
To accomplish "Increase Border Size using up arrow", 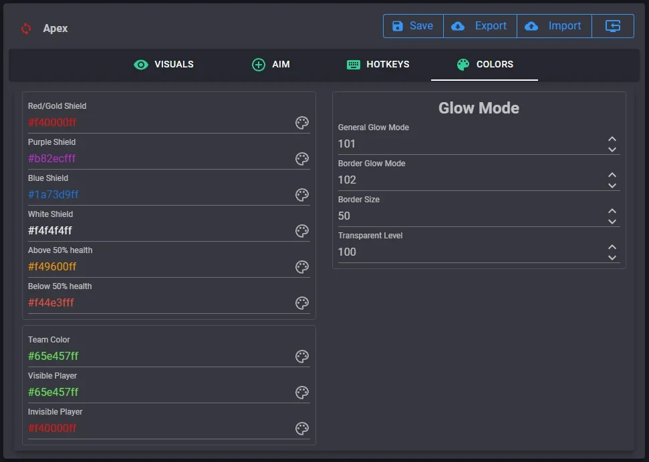I will (612, 211).
